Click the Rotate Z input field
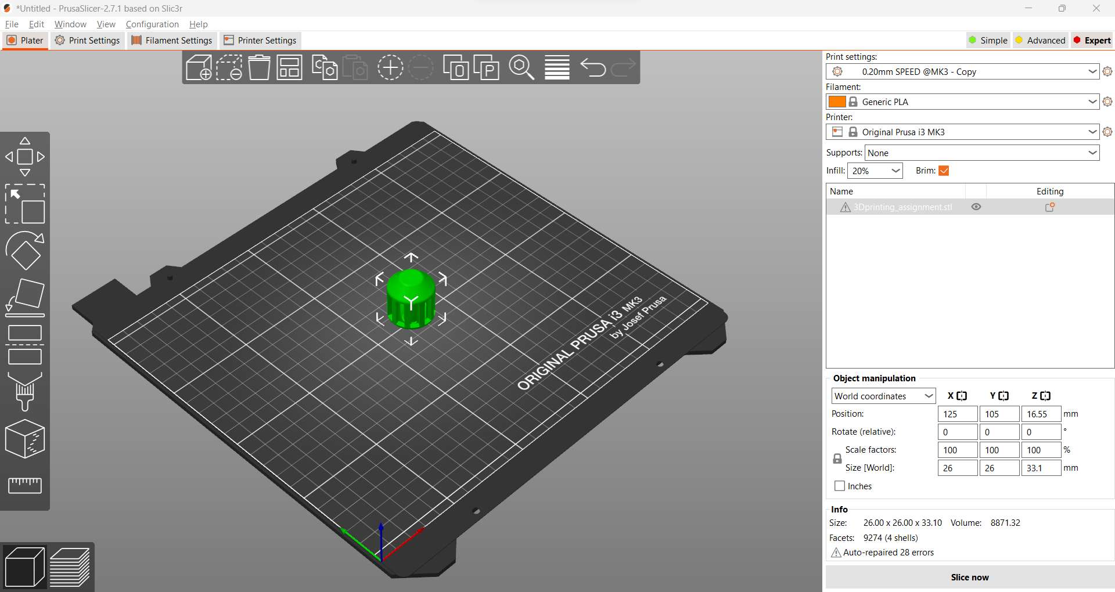This screenshot has width=1115, height=592. (1041, 432)
